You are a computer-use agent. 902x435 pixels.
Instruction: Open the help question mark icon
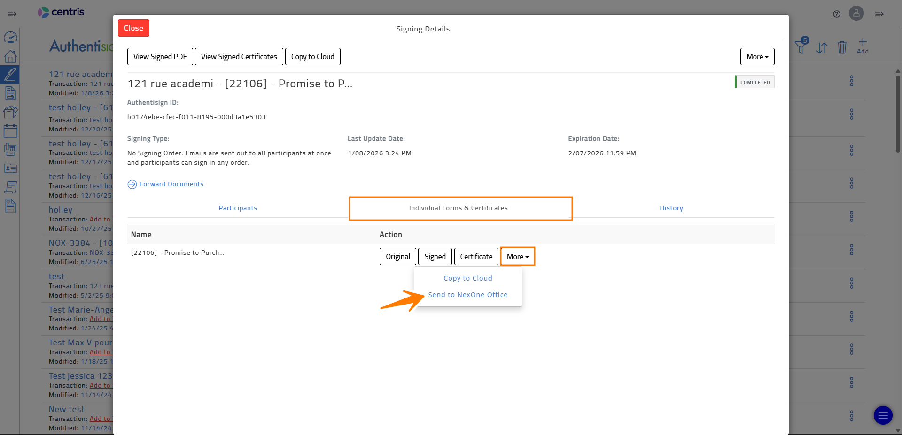pyautogui.click(x=837, y=14)
